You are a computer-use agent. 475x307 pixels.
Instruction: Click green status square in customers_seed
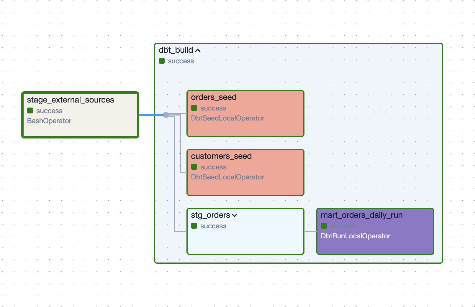(194, 167)
